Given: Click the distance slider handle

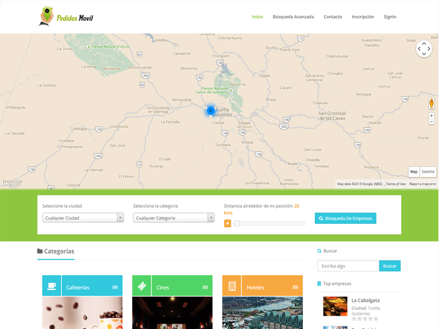Looking at the screenshot, I should [237, 223].
